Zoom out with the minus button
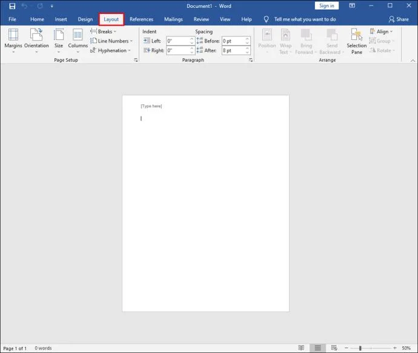The height and width of the screenshot is (353, 418). pyautogui.click(x=347, y=348)
